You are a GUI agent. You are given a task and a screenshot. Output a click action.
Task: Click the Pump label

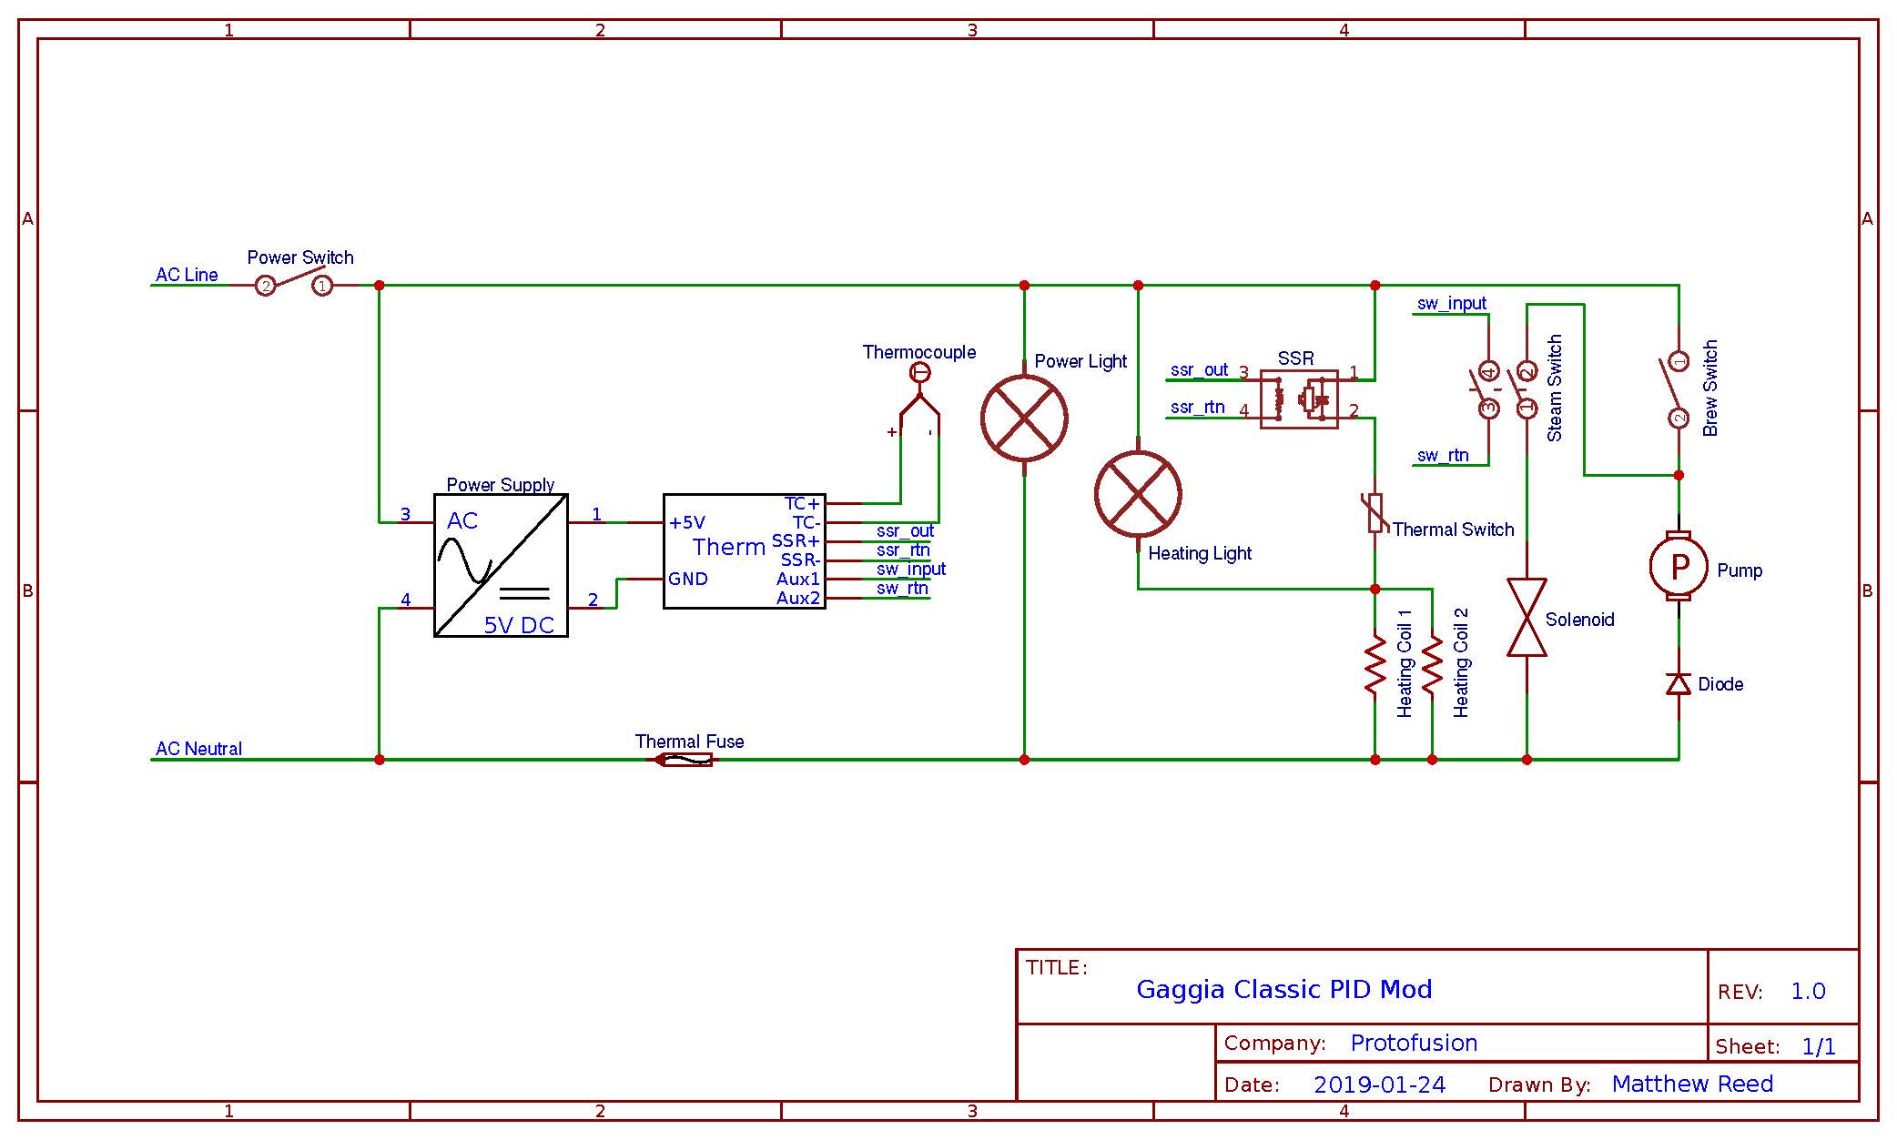point(1740,570)
